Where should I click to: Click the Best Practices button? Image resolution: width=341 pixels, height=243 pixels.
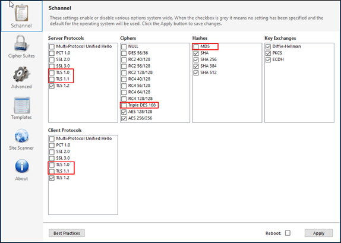coord(67,233)
